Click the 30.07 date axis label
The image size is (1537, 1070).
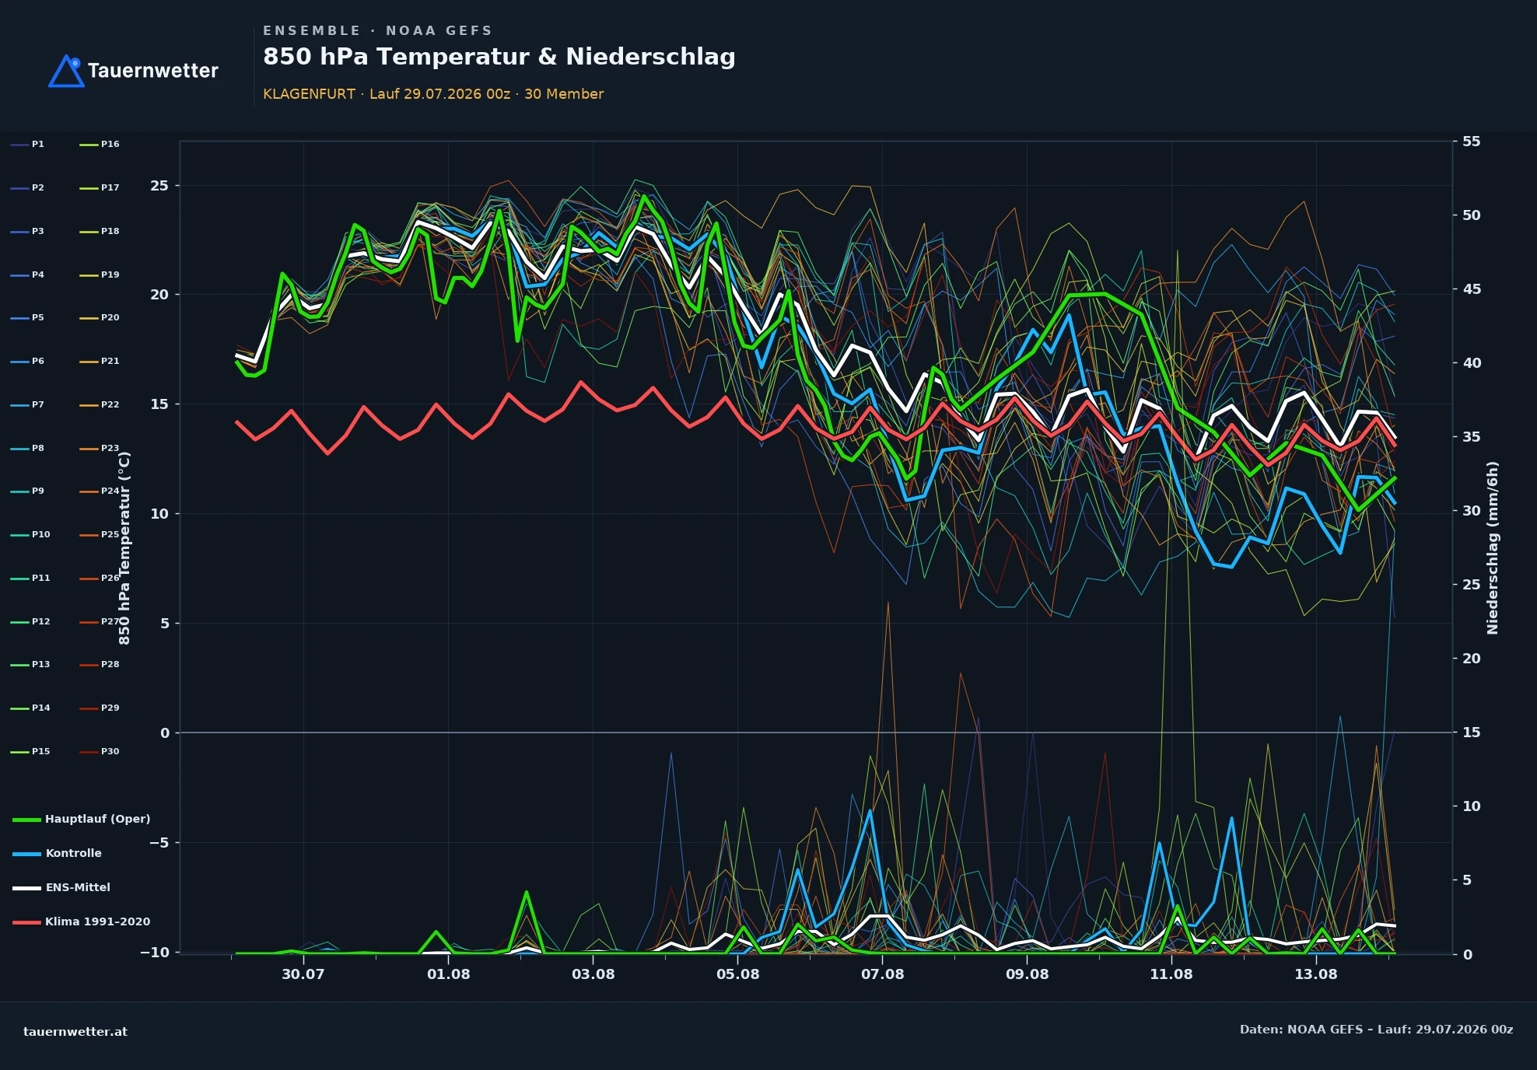(x=303, y=974)
